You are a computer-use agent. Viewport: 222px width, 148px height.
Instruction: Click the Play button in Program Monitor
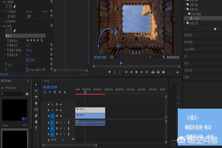click(137, 72)
